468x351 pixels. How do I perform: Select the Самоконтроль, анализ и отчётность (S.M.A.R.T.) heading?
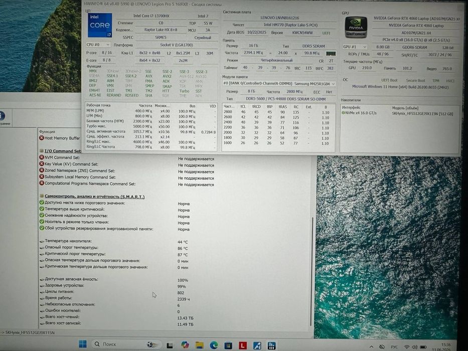(x=95, y=197)
